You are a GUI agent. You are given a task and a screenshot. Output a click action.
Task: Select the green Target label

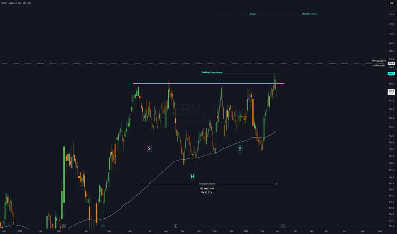[253, 14]
